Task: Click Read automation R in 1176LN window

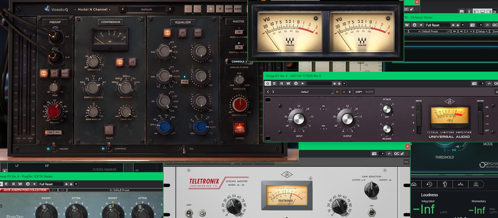Action: (x=282, y=83)
